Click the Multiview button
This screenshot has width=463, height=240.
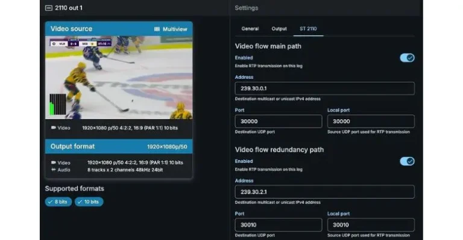point(171,29)
